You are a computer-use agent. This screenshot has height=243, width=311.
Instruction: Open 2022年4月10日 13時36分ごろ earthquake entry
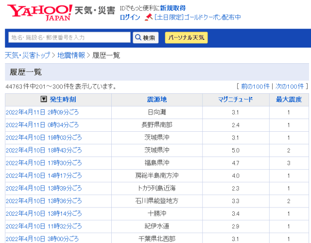(x=44, y=201)
